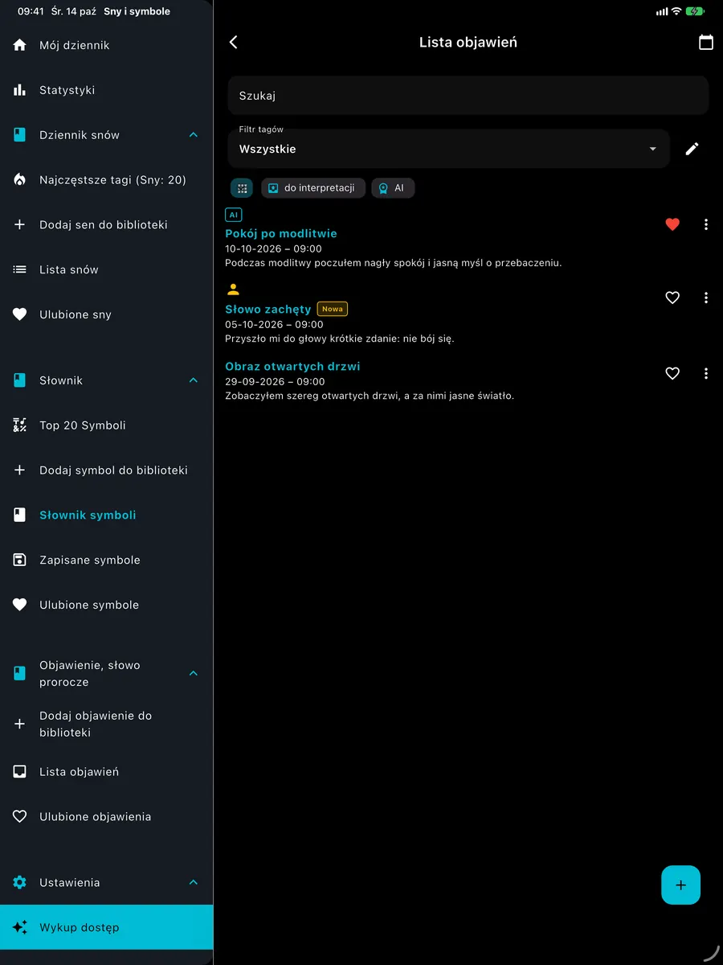Click the list icon for Lista snów

(20, 270)
